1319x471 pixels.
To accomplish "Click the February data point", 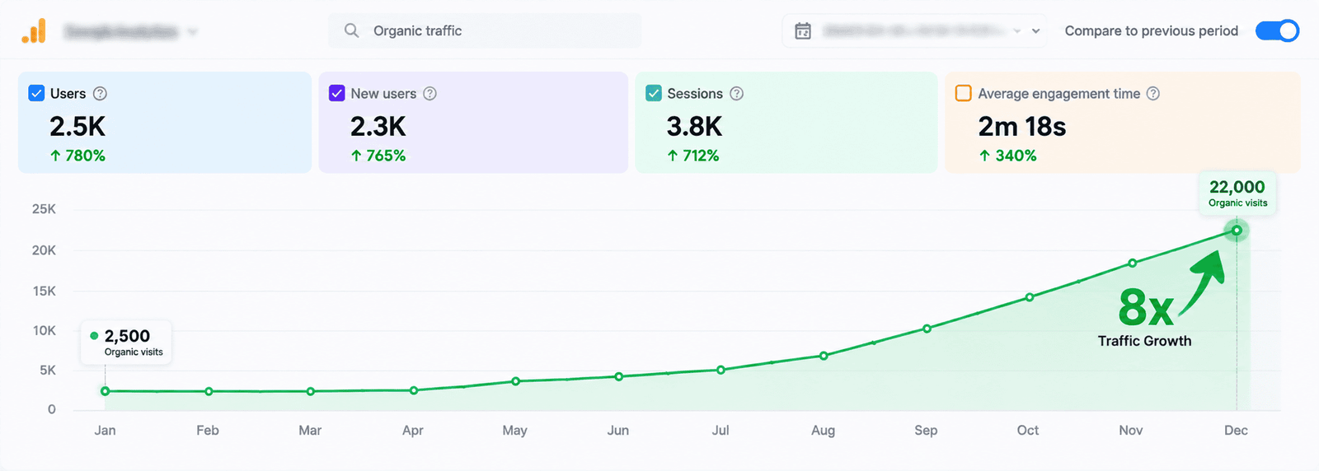I will [209, 391].
